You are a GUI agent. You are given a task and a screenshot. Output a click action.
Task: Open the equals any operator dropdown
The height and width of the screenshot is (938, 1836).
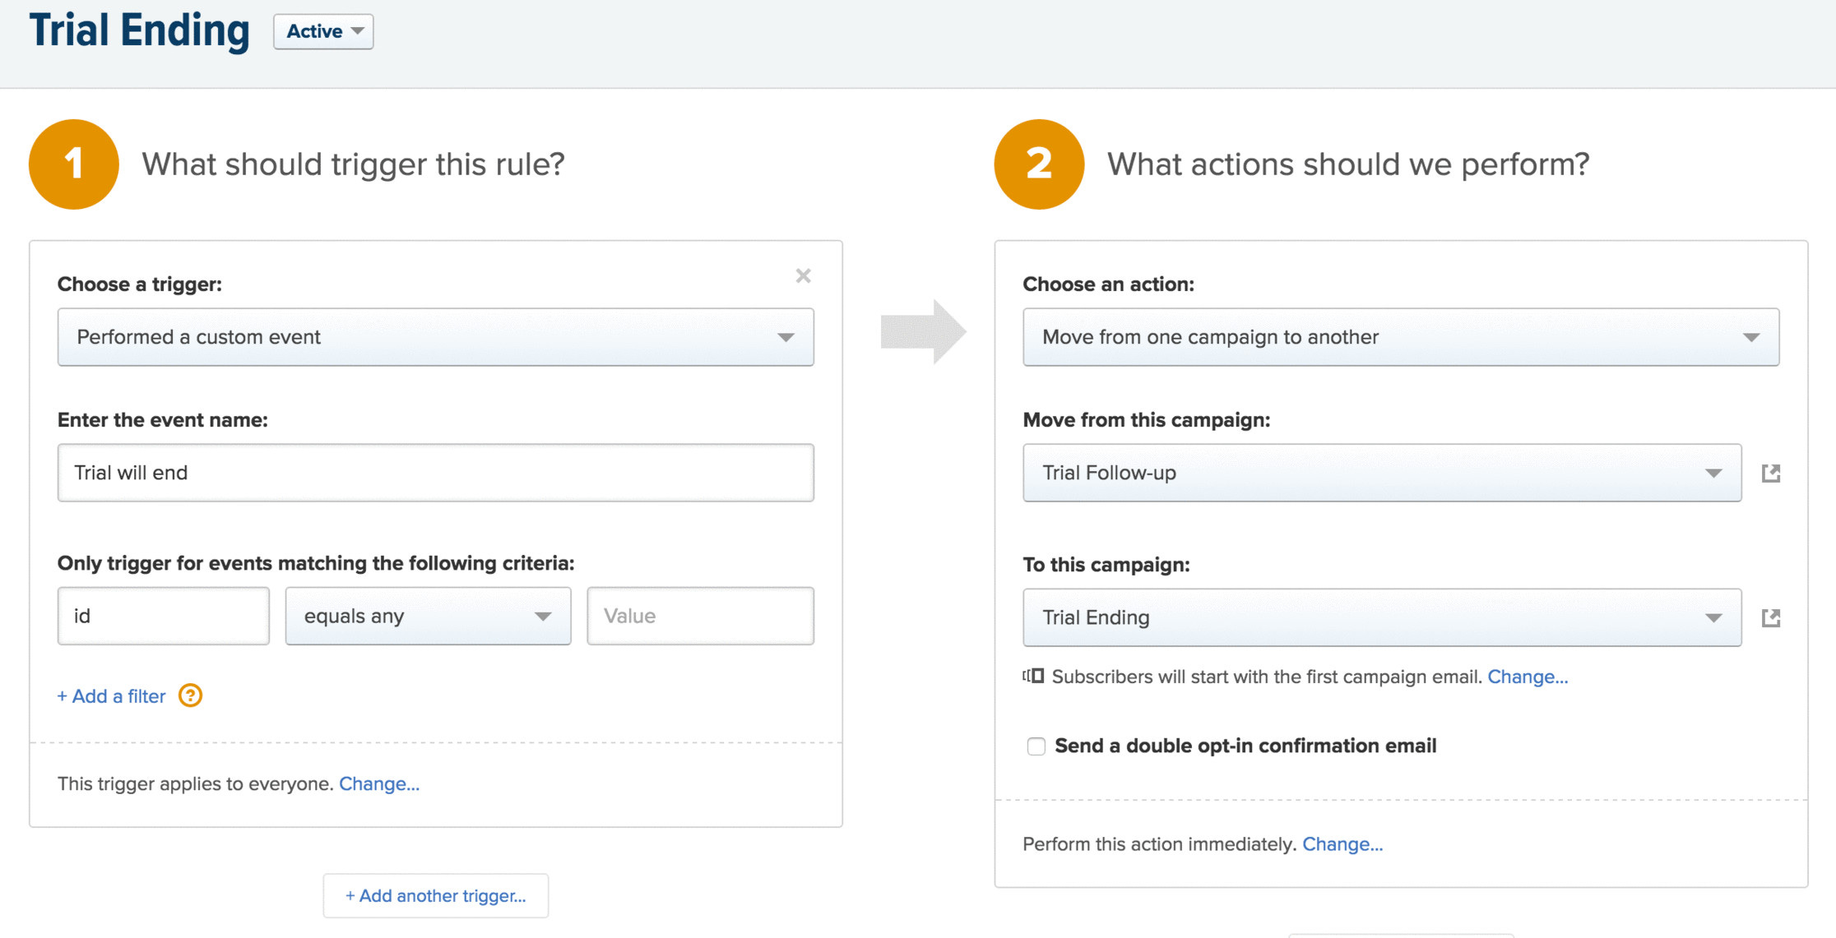pos(428,616)
